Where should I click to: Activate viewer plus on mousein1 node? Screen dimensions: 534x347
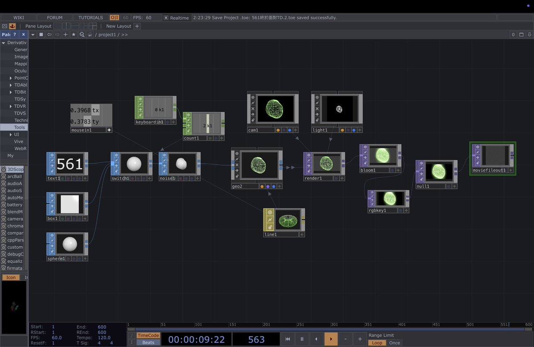[x=109, y=130]
